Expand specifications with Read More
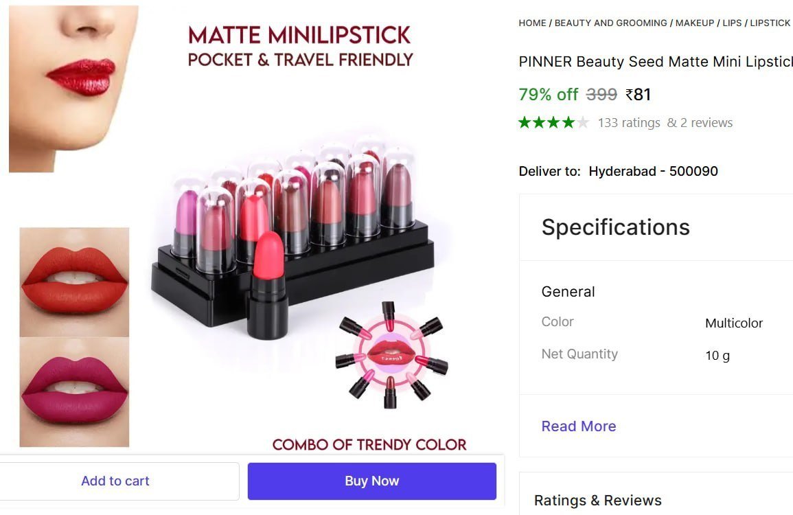 click(x=578, y=426)
